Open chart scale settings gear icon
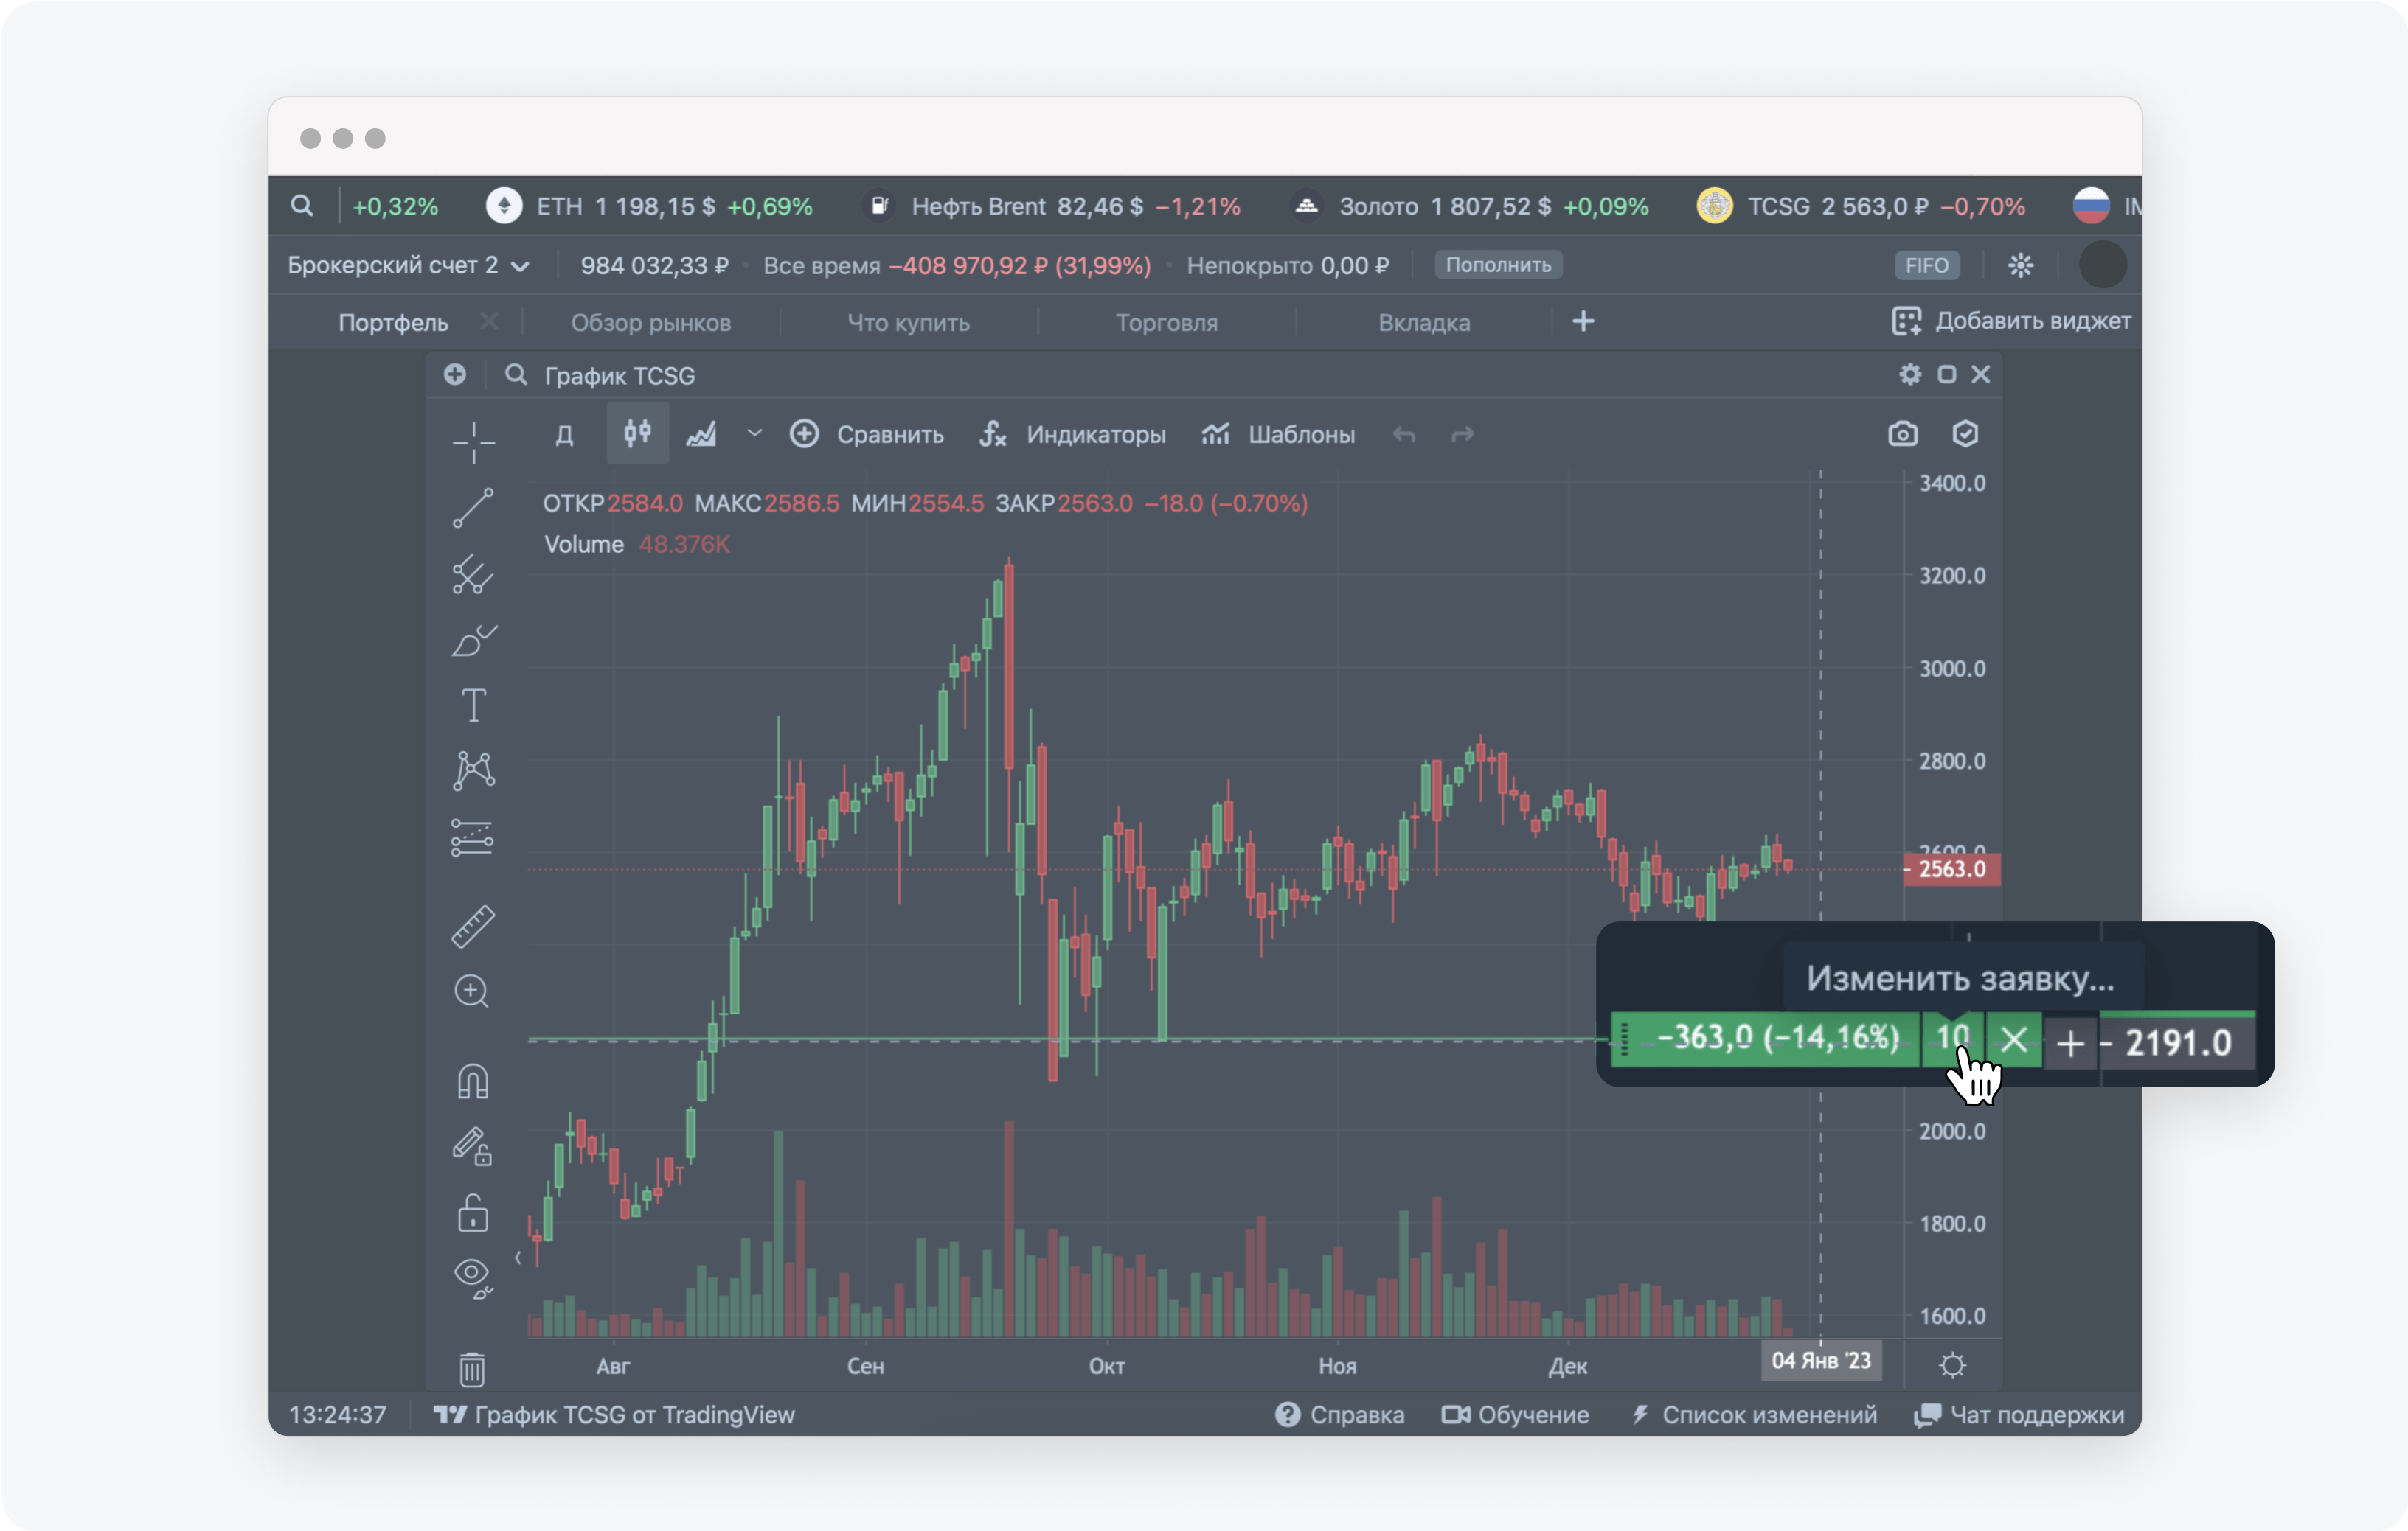This screenshot has width=2408, height=1531. 1952,1365
